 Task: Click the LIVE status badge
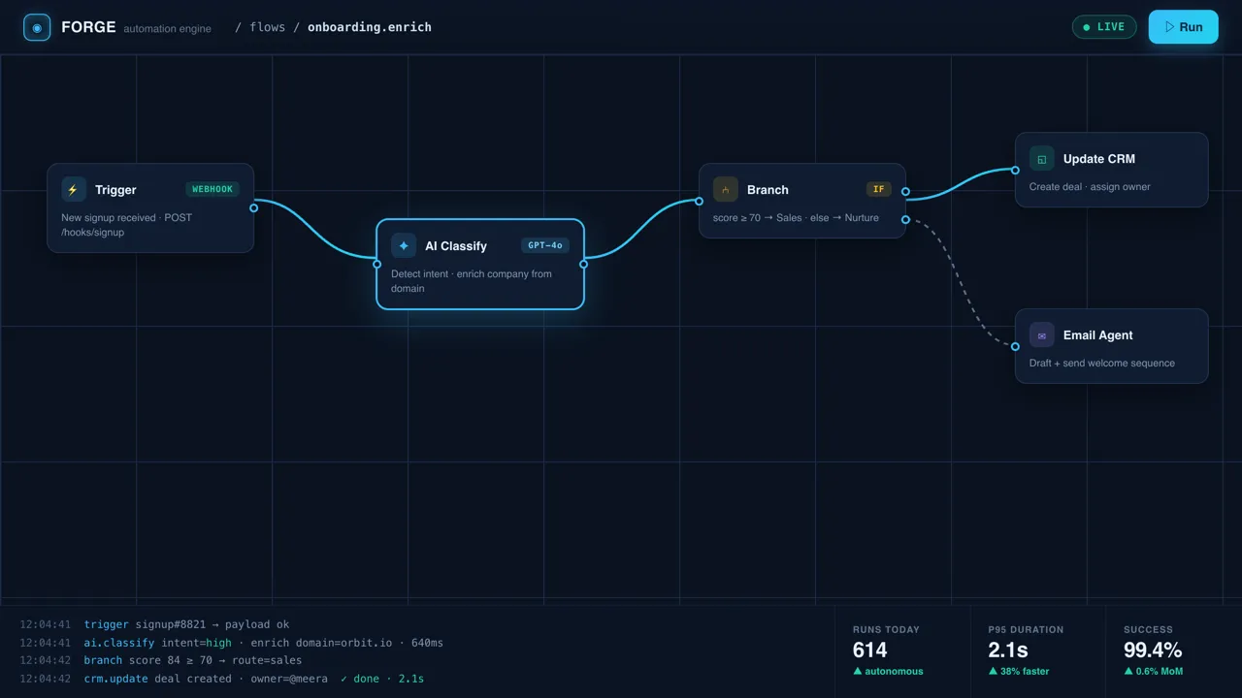pyautogui.click(x=1104, y=27)
